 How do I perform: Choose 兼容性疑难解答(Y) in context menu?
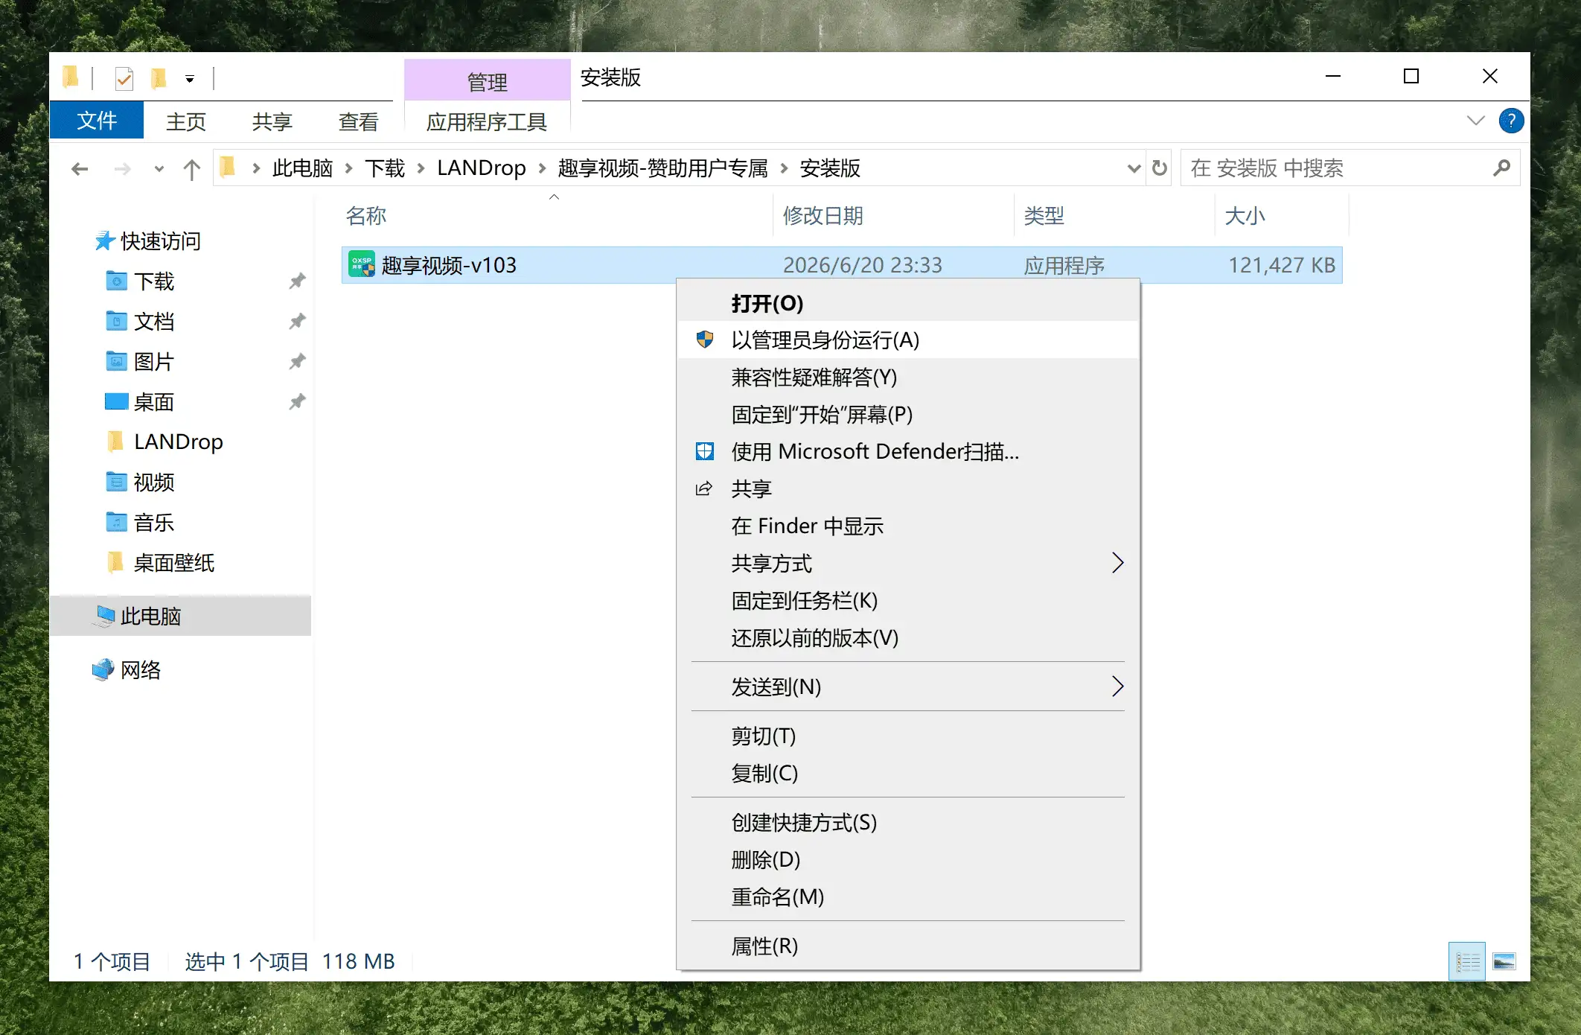click(x=908, y=378)
